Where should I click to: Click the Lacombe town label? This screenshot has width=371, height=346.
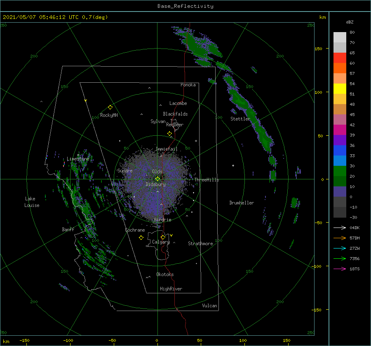(178, 103)
